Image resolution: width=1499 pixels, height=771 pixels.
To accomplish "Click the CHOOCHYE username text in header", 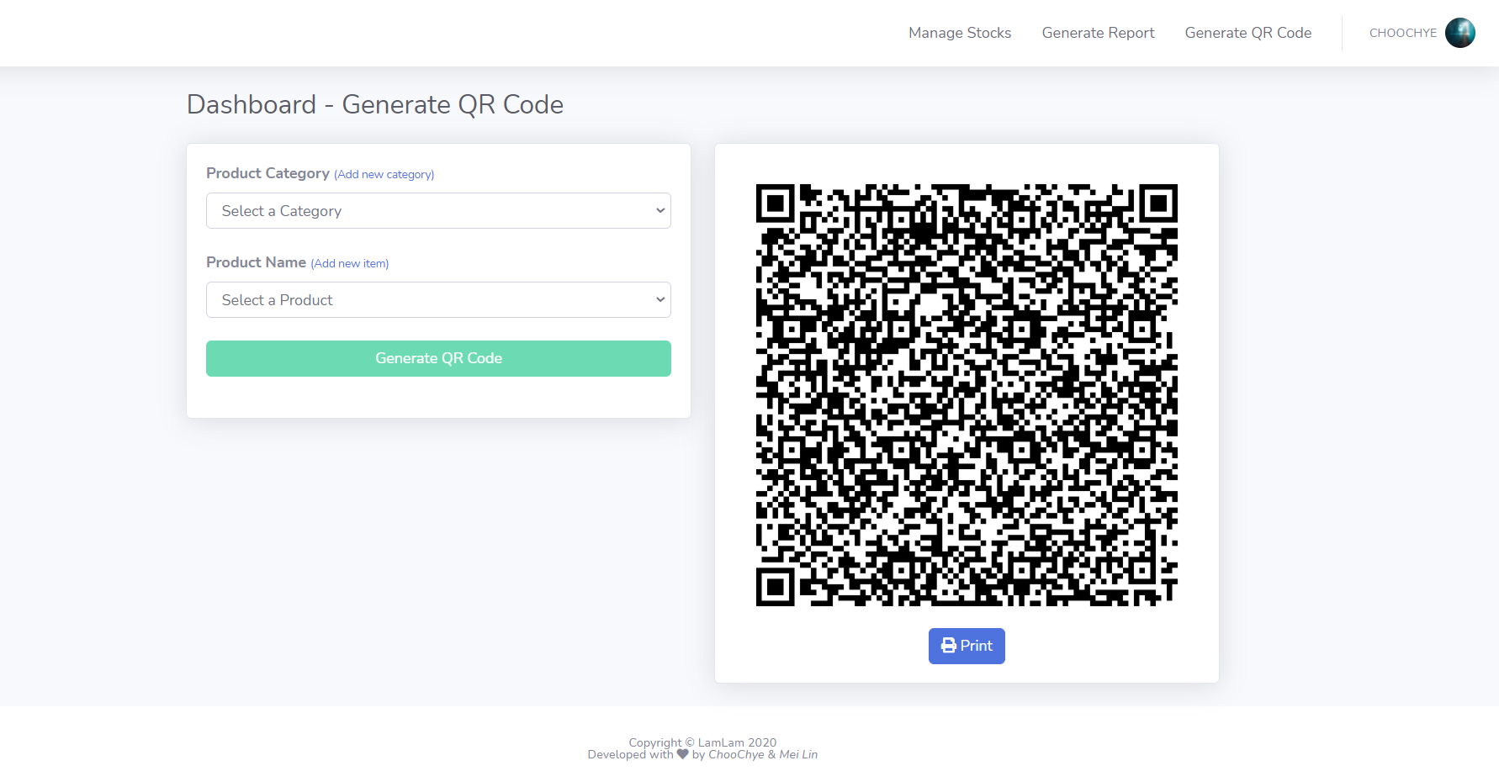I will click(1402, 33).
